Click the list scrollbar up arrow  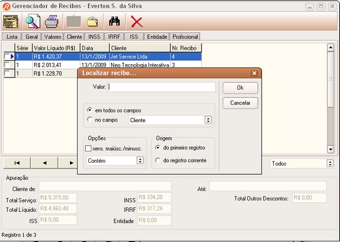pos(331,48)
